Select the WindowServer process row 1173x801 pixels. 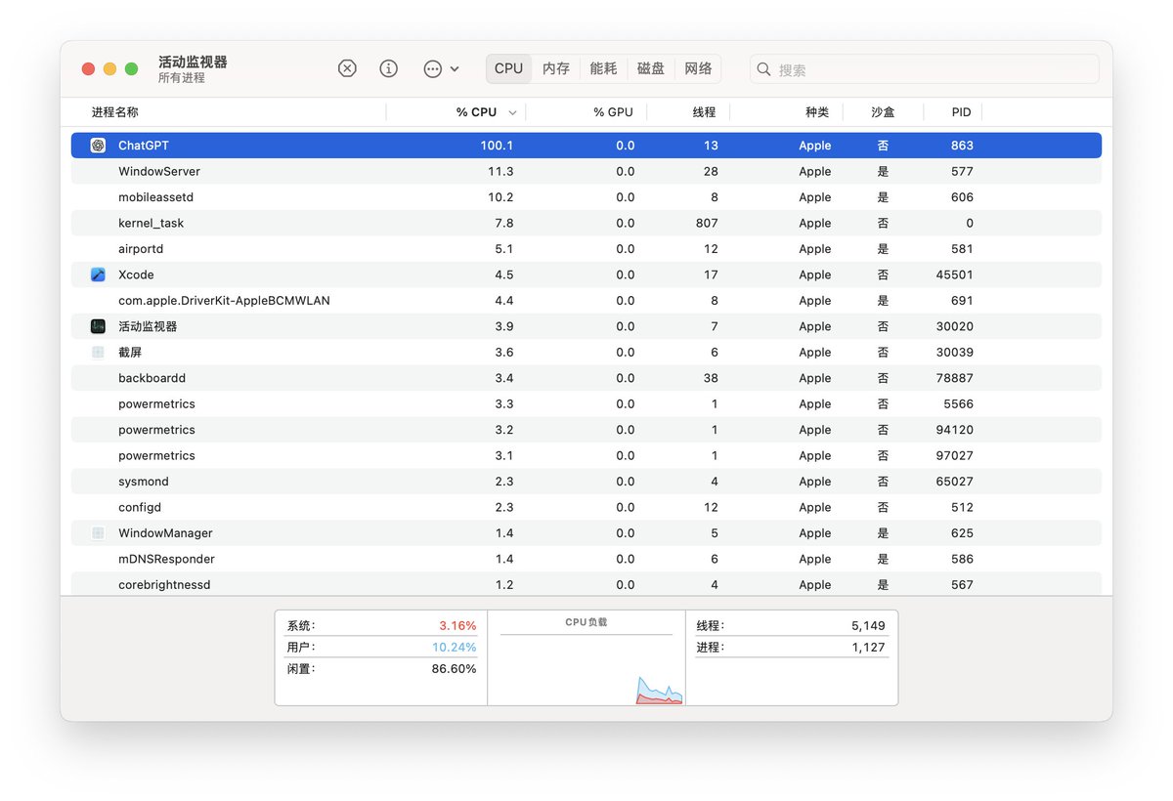click(x=586, y=171)
